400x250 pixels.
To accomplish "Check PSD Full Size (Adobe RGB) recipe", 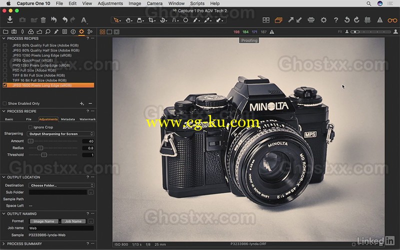I will (x=5, y=70).
